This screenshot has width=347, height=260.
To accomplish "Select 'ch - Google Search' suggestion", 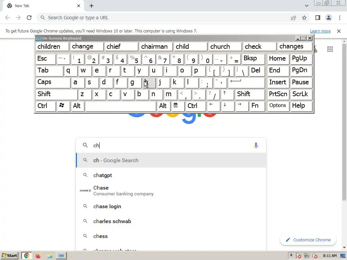I will 171,160.
